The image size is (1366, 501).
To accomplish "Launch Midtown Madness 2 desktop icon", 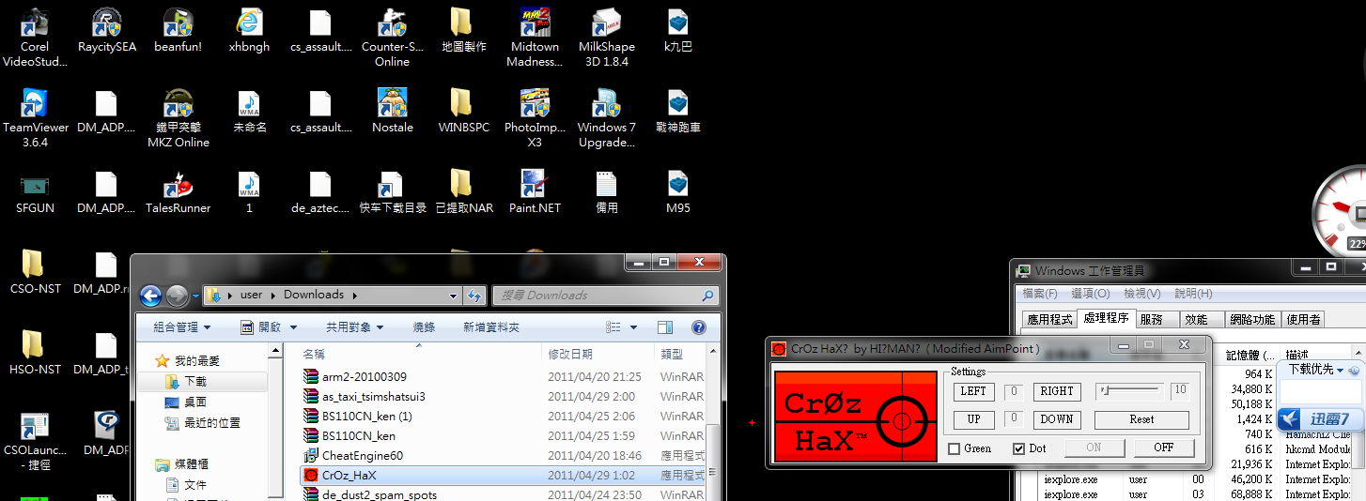I will (535, 38).
